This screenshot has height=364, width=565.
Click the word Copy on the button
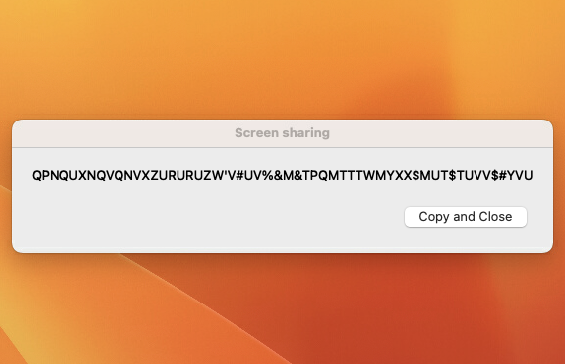434,216
